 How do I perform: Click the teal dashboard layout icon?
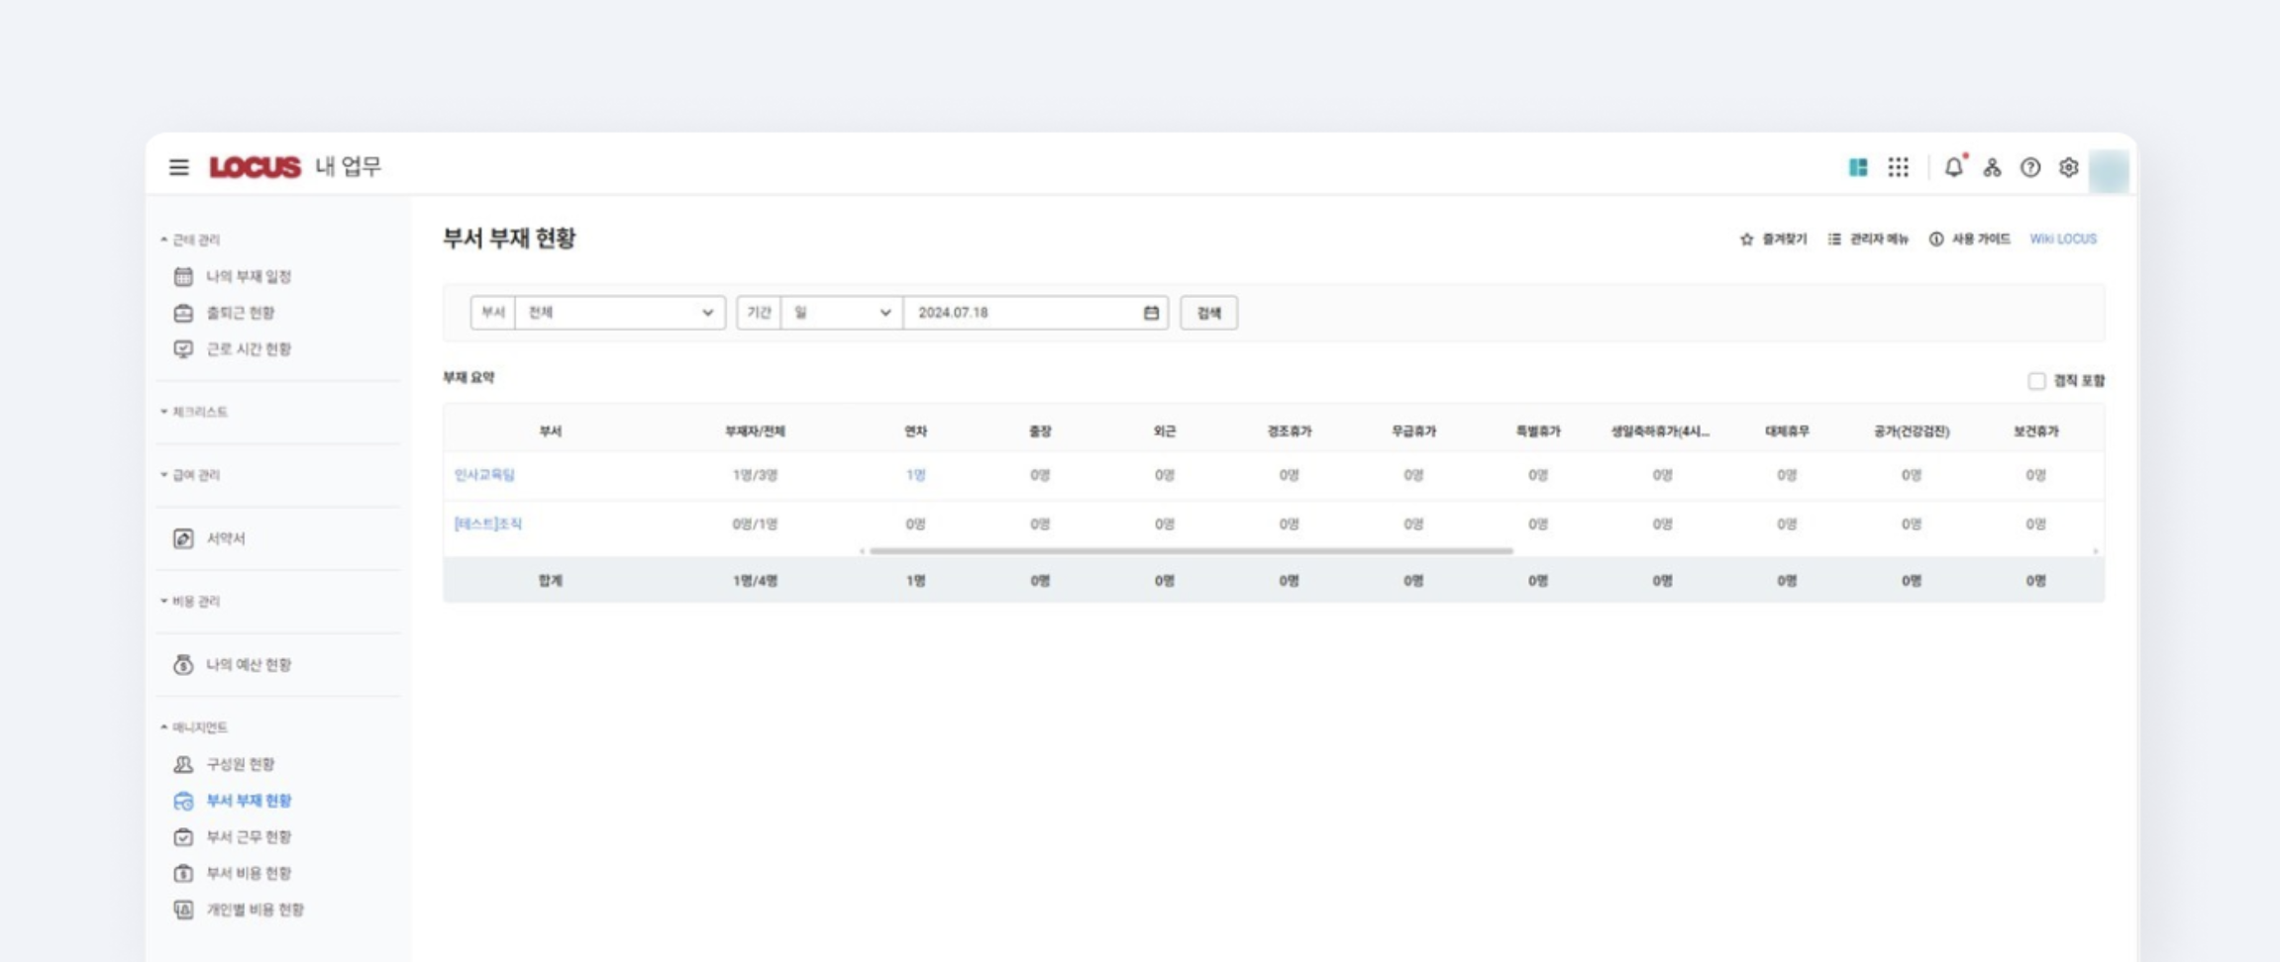[1858, 167]
